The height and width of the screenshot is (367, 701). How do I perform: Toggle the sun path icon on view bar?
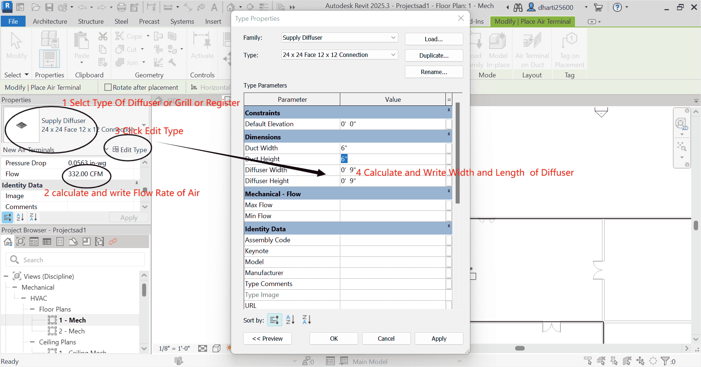229,348
